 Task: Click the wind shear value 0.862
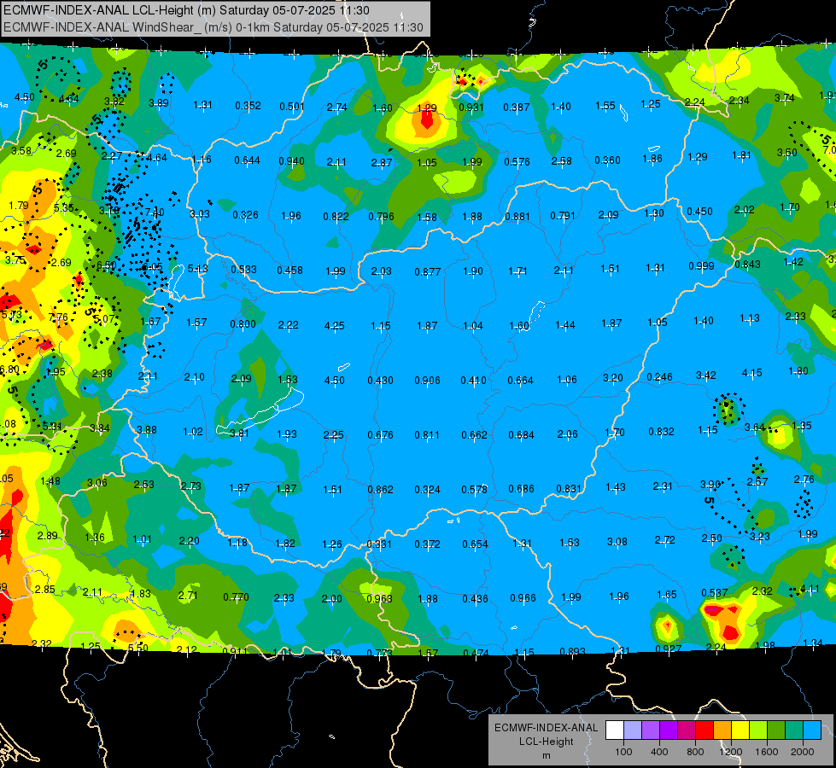pyautogui.click(x=381, y=489)
